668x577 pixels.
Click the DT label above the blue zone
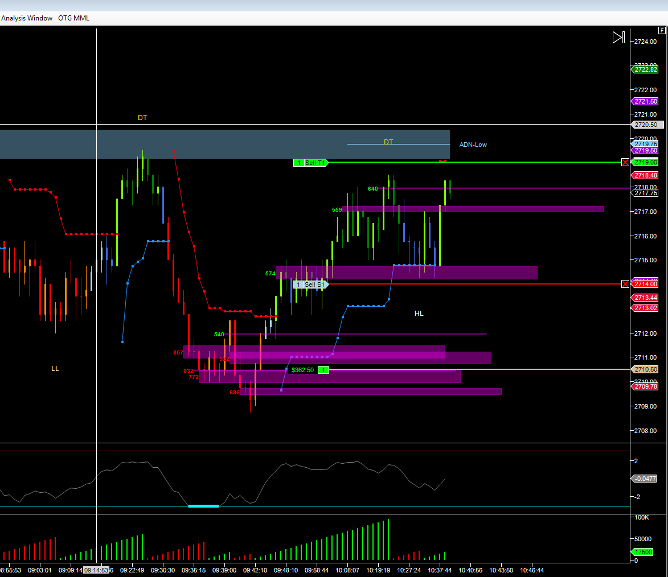142,118
